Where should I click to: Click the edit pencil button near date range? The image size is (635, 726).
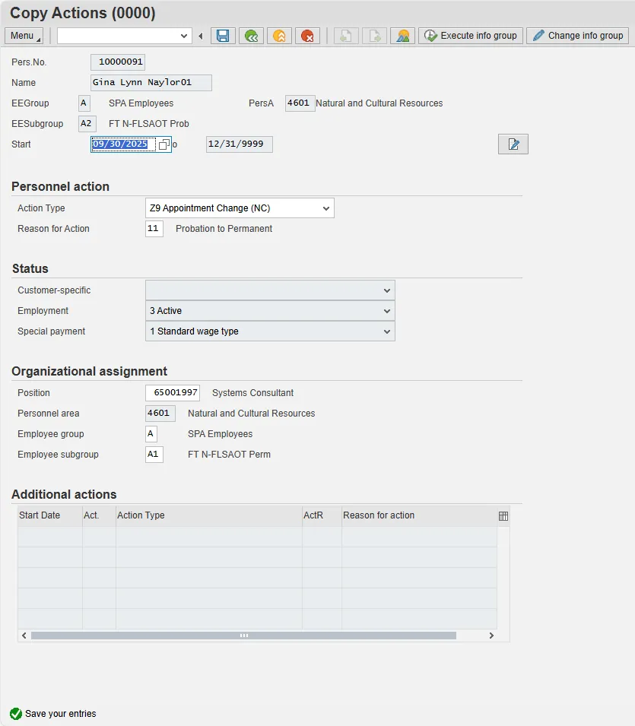[513, 144]
